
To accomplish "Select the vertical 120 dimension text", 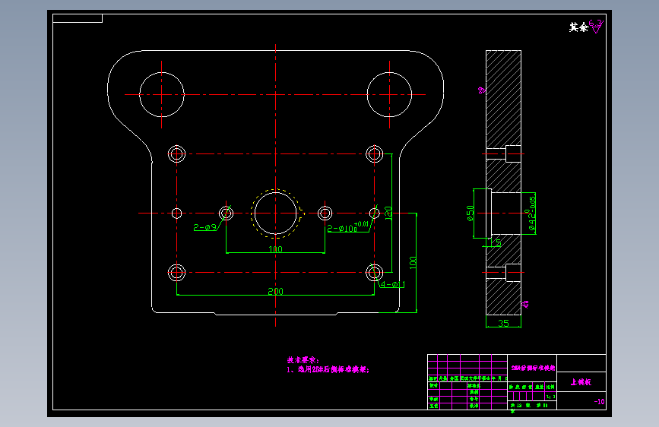I will click(x=388, y=212).
